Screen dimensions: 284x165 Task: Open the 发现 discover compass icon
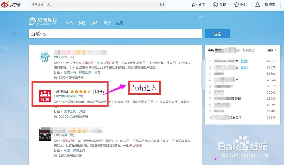point(215,5)
